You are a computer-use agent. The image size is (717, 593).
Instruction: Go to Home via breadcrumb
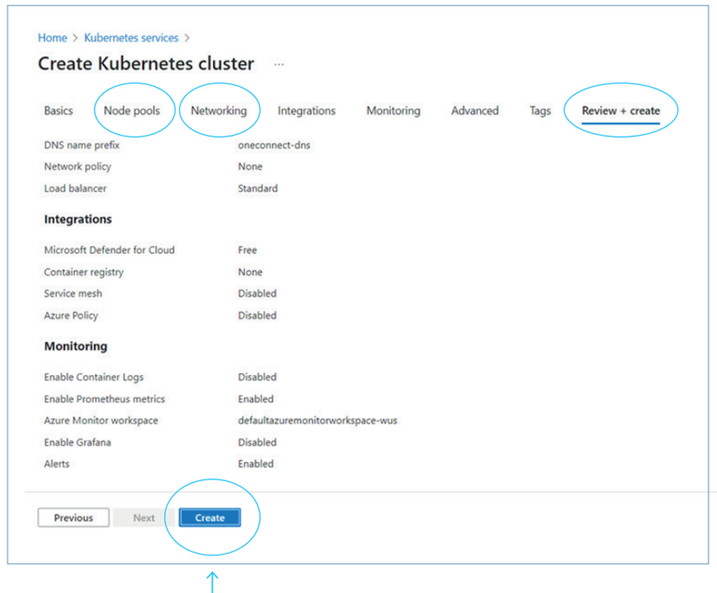(x=53, y=37)
